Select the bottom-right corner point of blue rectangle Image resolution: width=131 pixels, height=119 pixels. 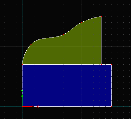(x=112, y=106)
